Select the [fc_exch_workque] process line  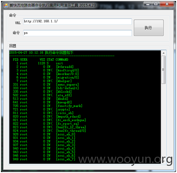point(49,120)
